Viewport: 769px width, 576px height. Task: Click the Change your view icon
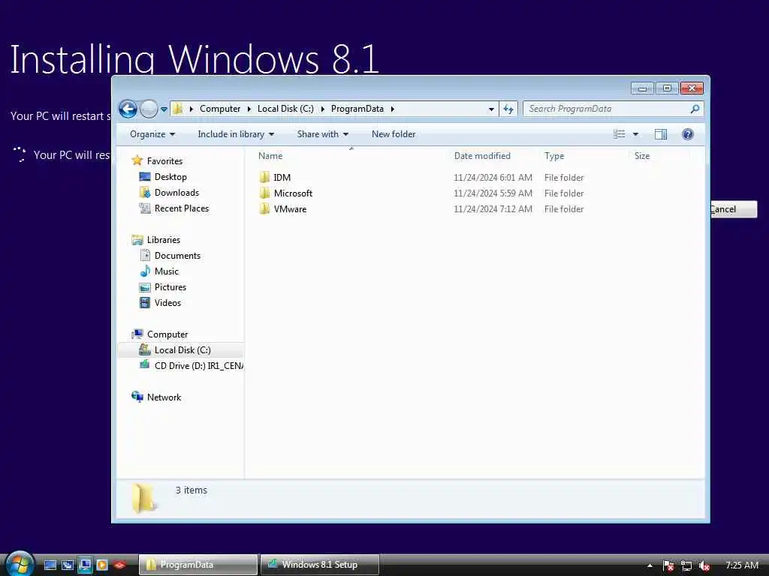620,134
